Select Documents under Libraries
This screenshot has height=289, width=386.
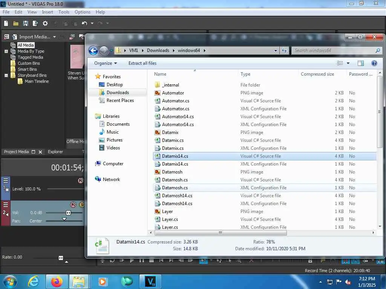[x=118, y=124]
